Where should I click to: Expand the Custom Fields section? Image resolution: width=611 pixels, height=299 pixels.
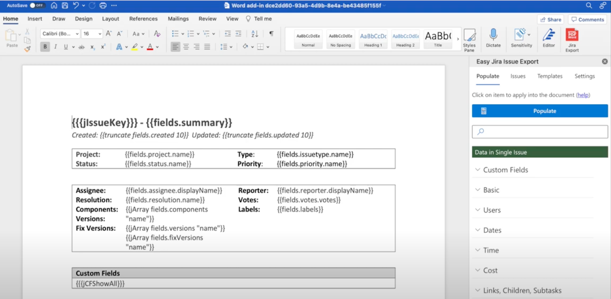point(505,170)
